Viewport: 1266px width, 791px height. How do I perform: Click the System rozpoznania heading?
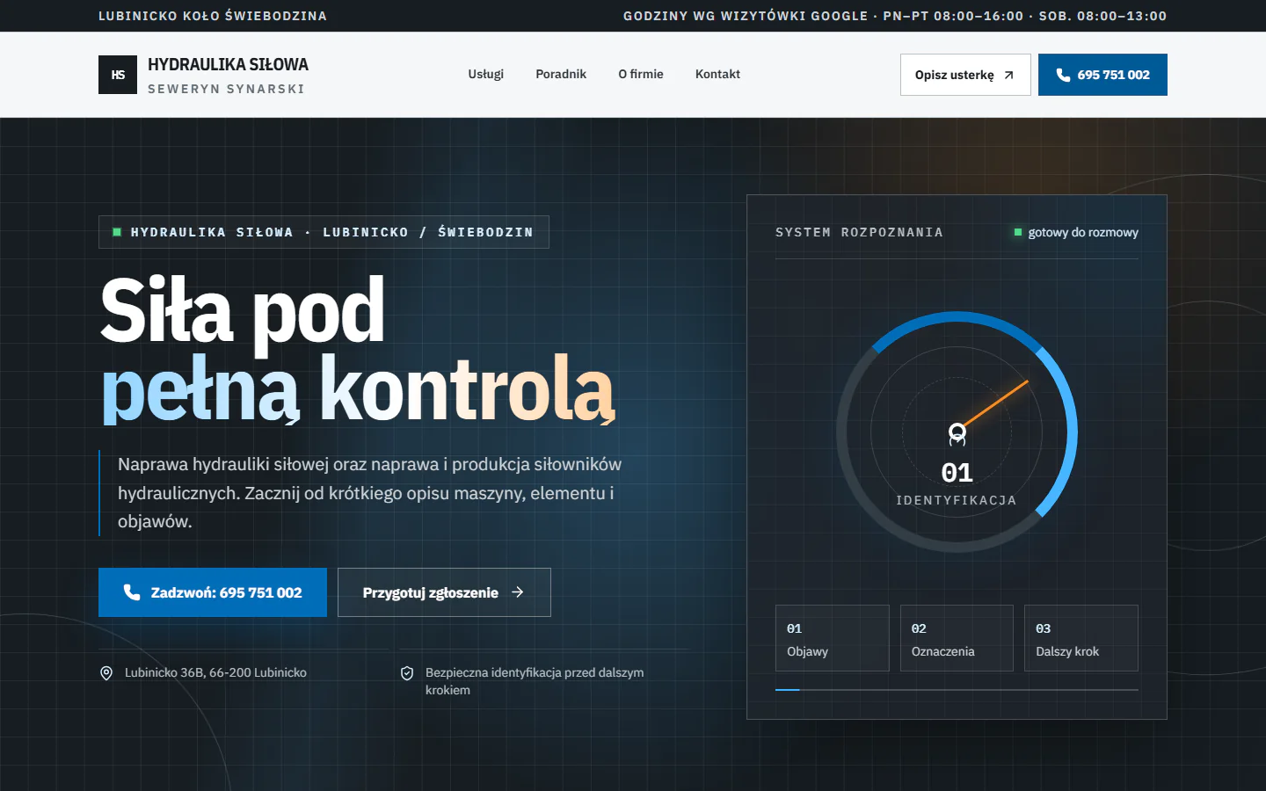tap(859, 232)
